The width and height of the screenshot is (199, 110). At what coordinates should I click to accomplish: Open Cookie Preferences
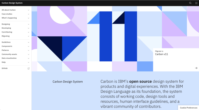tap(188, 108)
